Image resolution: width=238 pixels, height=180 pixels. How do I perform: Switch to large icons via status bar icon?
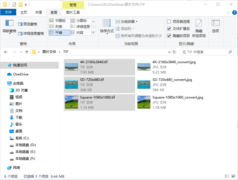[234, 176]
